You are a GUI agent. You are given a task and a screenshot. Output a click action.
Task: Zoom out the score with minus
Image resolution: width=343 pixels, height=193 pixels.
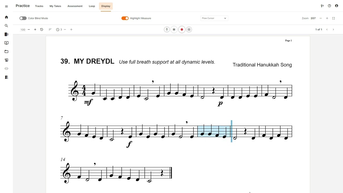point(320,18)
